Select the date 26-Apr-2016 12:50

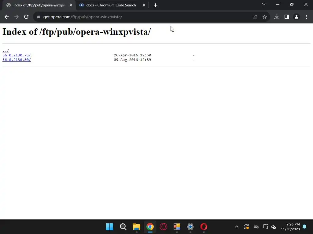(x=132, y=55)
